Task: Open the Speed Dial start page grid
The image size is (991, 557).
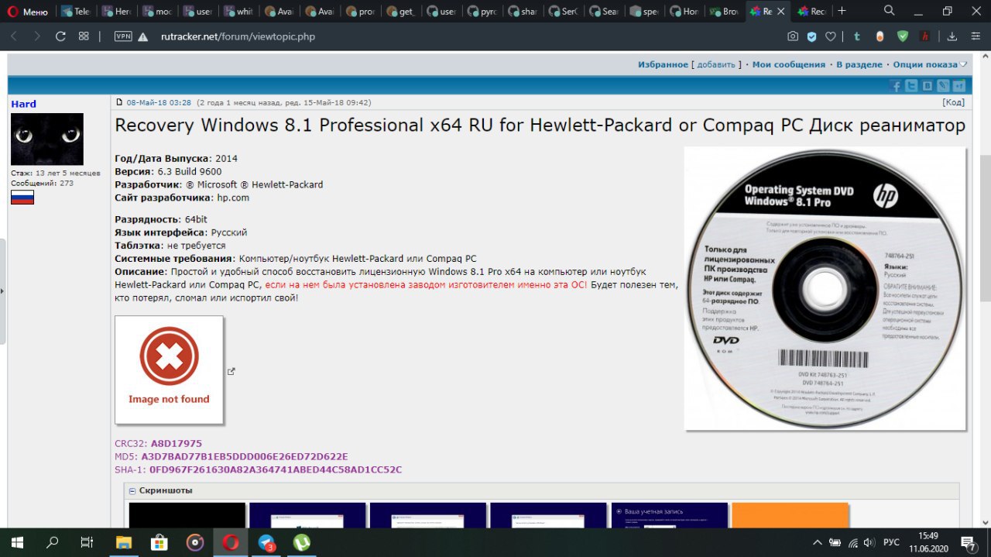Action: (x=84, y=36)
